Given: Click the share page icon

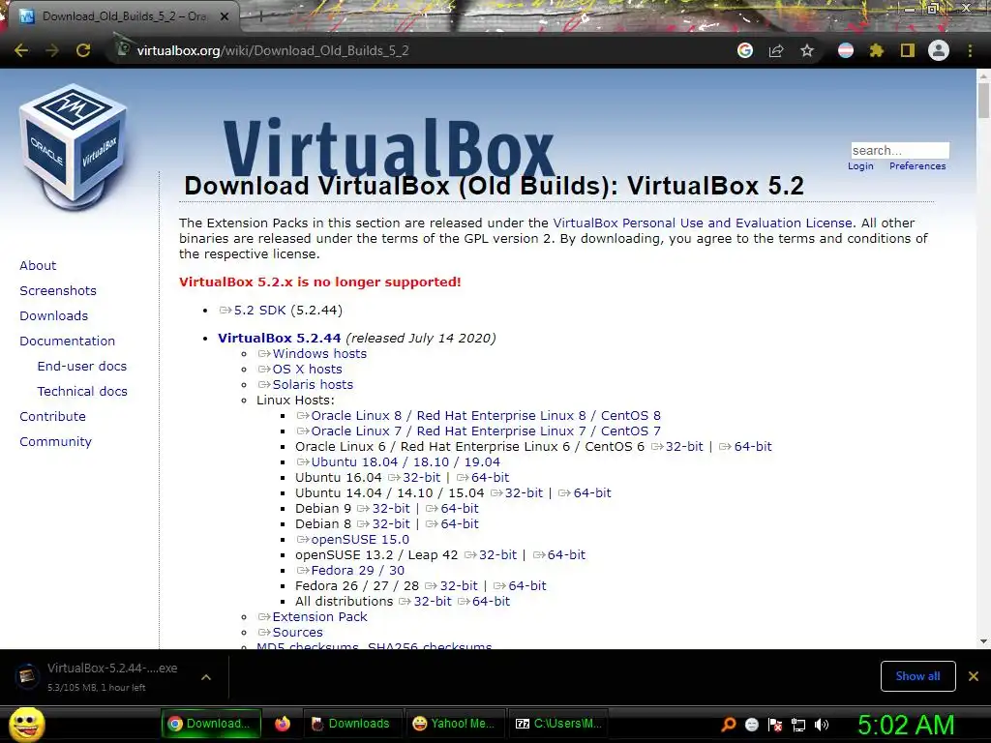Looking at the screenshot, I should coord(776,50).
